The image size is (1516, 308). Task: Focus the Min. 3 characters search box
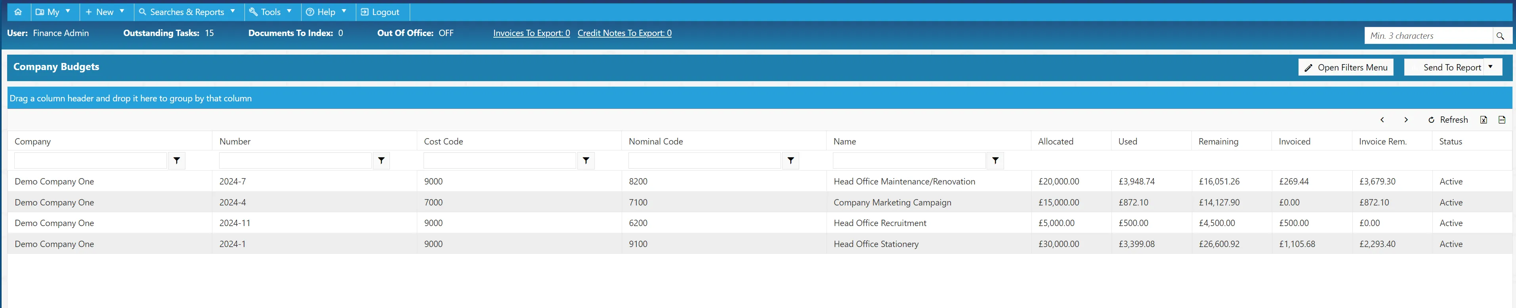tap(1428, 36)
